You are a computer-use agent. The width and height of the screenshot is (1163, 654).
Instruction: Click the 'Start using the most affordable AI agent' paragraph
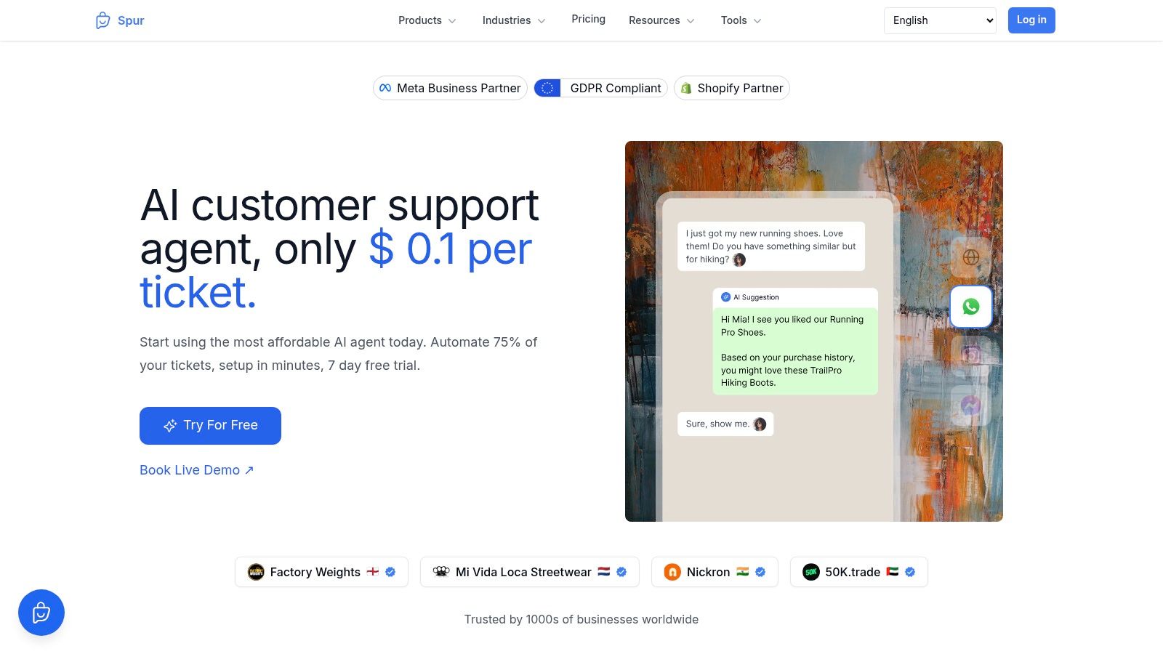[339, 354]
